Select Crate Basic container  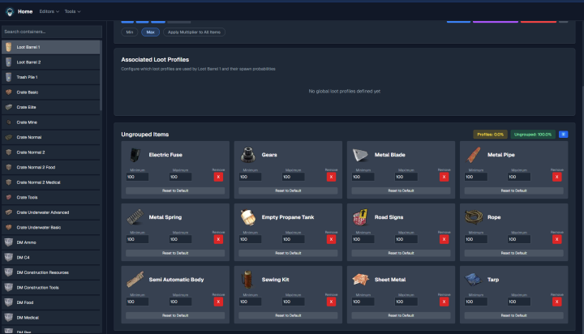click(50, 92)
